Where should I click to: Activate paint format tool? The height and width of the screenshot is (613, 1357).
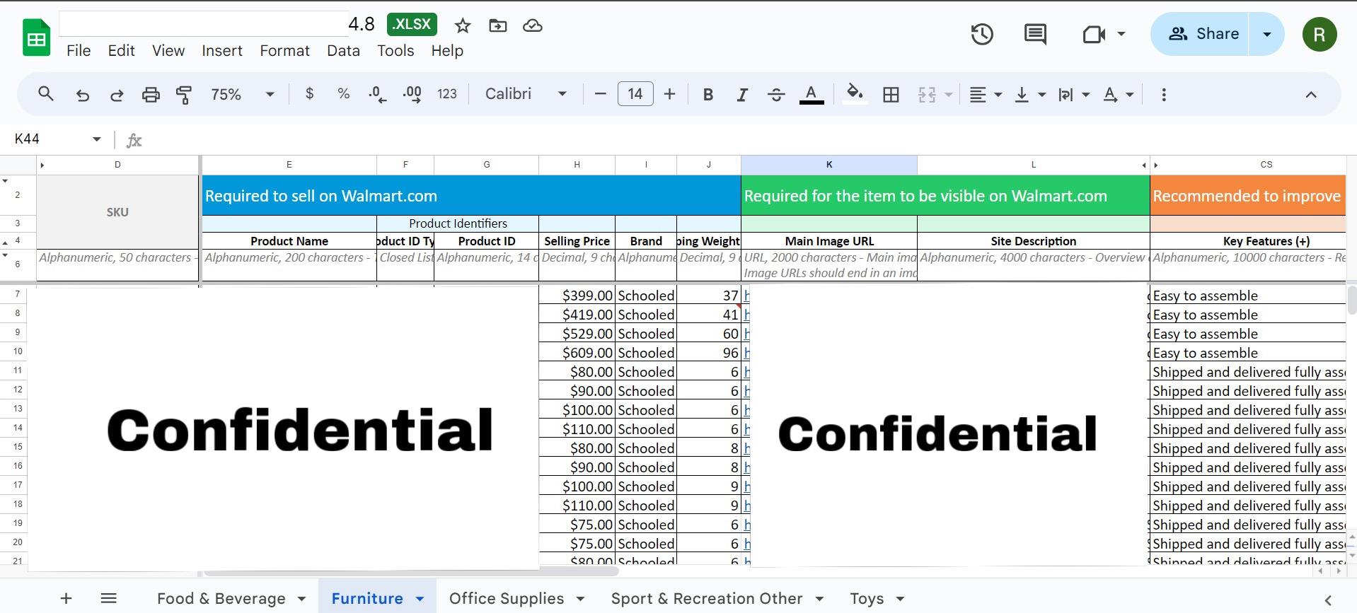(x=184, y=95)
